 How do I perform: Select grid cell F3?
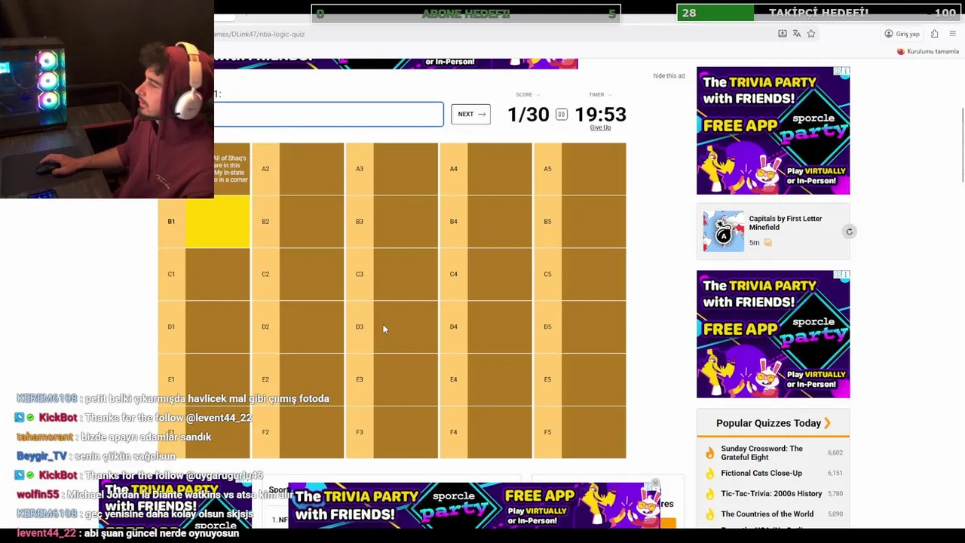click(x=391, y=433)
